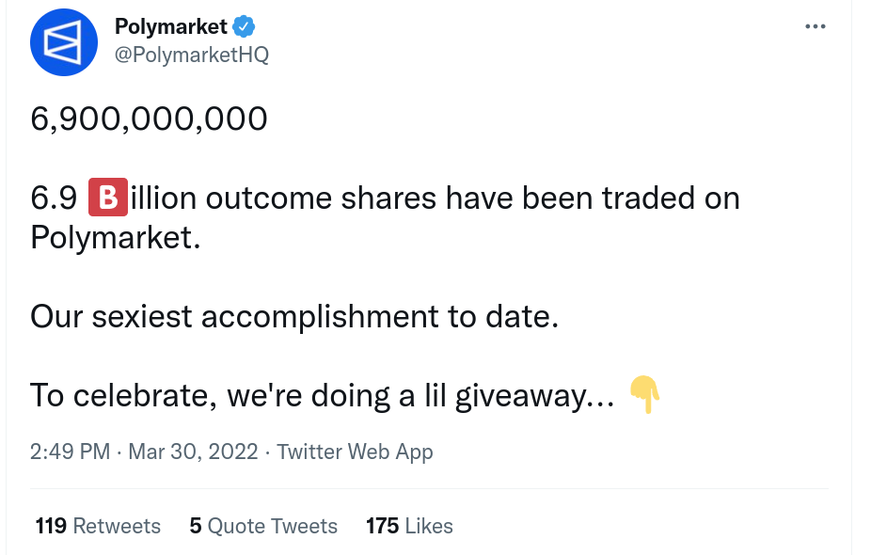The width and height of the screenshot is (871, 555).
Task: Click the Polymarket profile avatar
Action: (x=65, y=41)
